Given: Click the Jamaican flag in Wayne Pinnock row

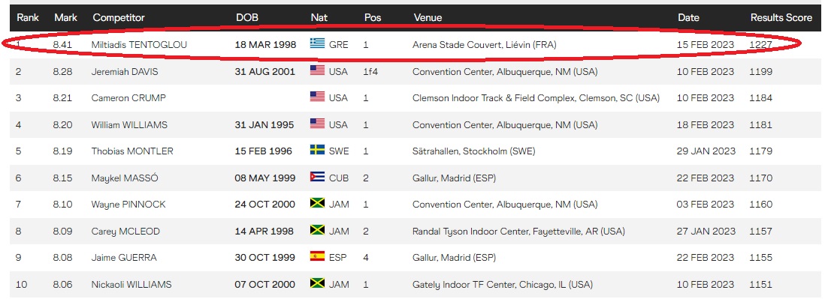Looking at the screenshot, I should [x=317, y=203].
